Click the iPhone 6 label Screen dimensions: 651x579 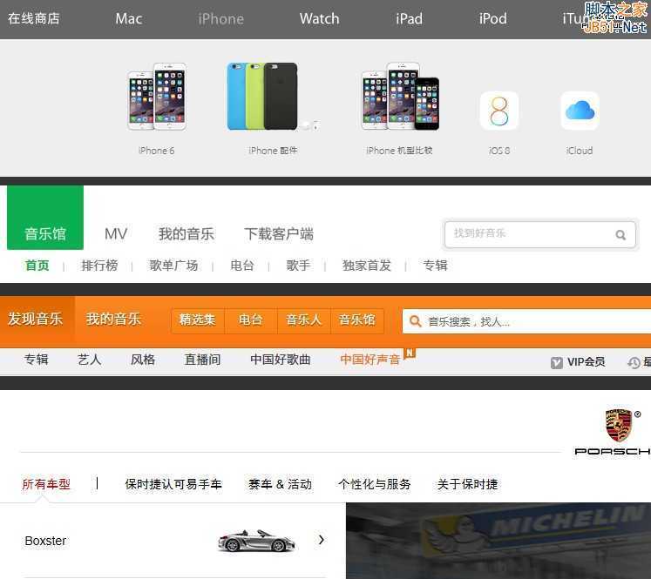(157, 151)
